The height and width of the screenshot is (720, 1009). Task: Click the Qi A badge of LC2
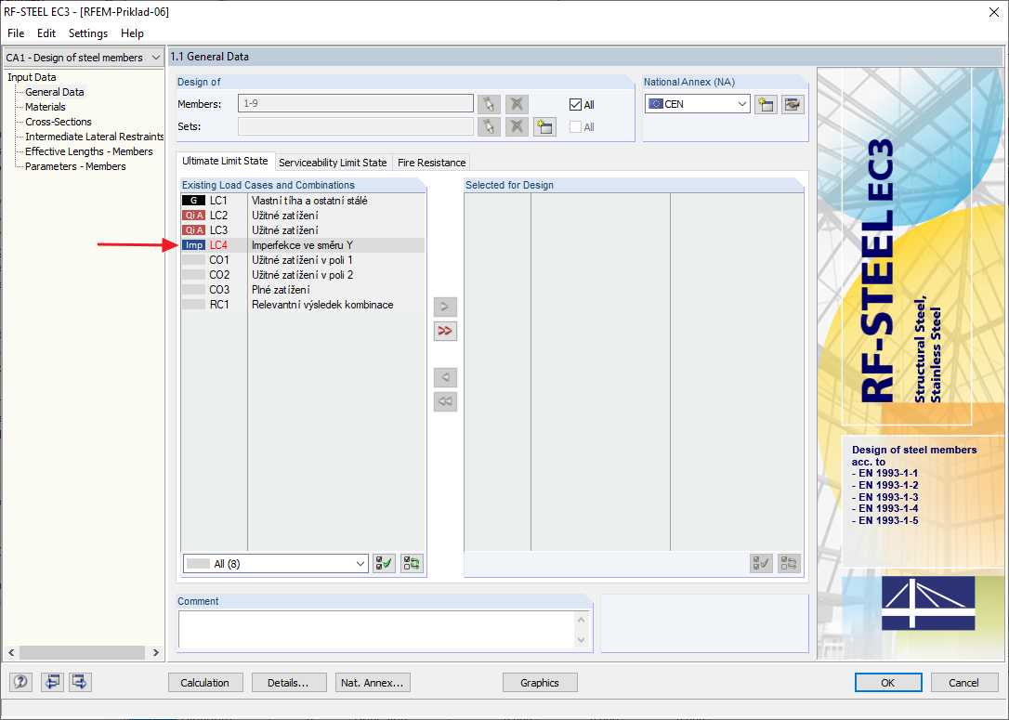pyautogui.click(x=193, y=216)
